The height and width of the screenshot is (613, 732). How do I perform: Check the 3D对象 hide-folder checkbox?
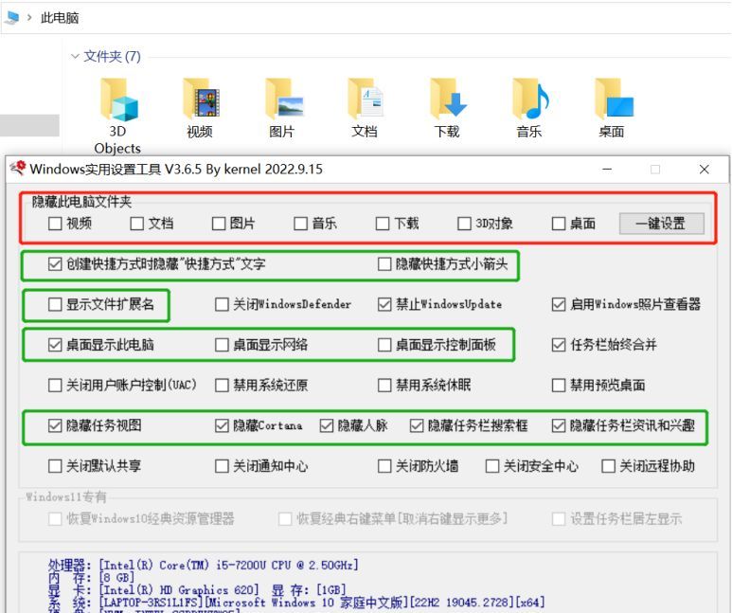(x=464, y=224)
